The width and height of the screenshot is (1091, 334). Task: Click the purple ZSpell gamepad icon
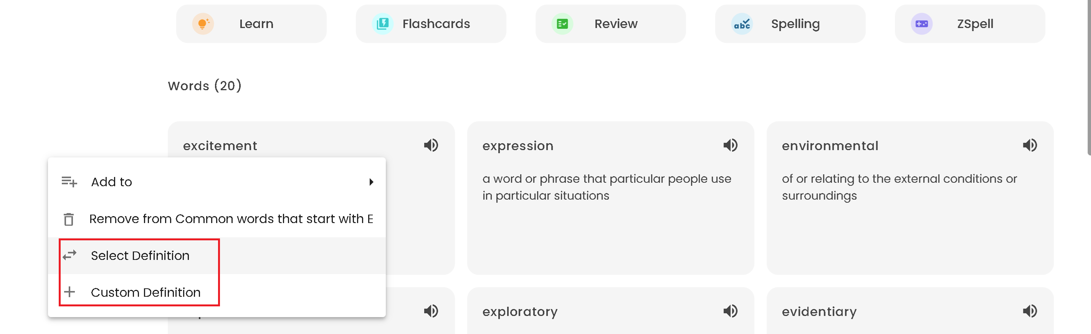(921, 24)
